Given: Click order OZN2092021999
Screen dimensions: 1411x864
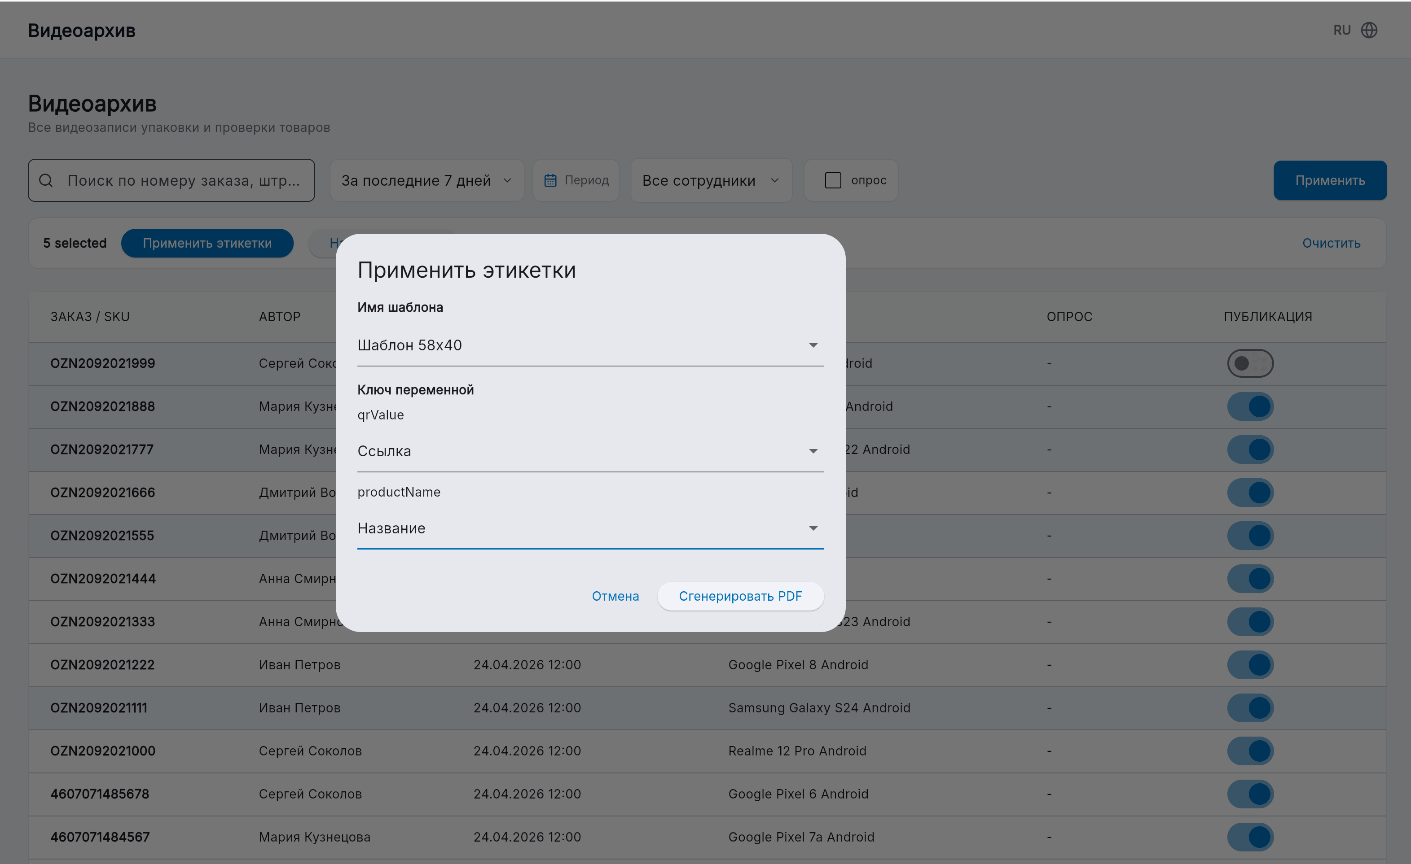Looking at the screenshot, I should pos(102,363).
